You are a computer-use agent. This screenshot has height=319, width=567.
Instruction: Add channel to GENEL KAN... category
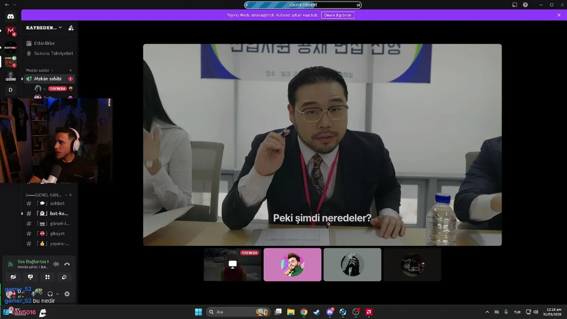tap(70, 195)
